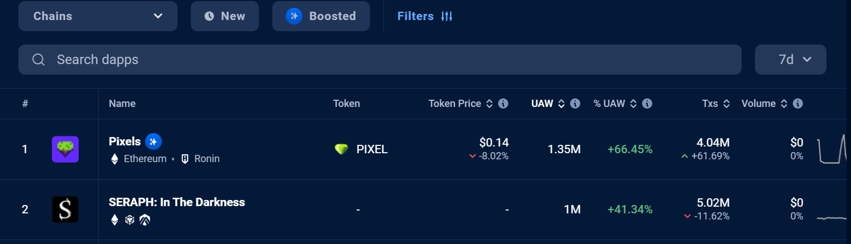Viewport: 851px width, 244px height.
Task: Click the UAW column info icon
Action: click(x=575, y=104)
